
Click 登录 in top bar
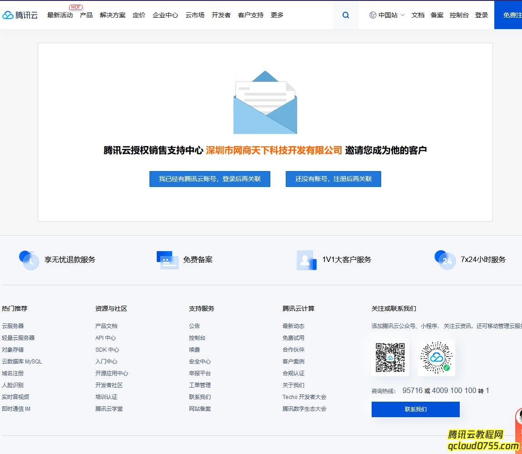click(x=482, y=15)
